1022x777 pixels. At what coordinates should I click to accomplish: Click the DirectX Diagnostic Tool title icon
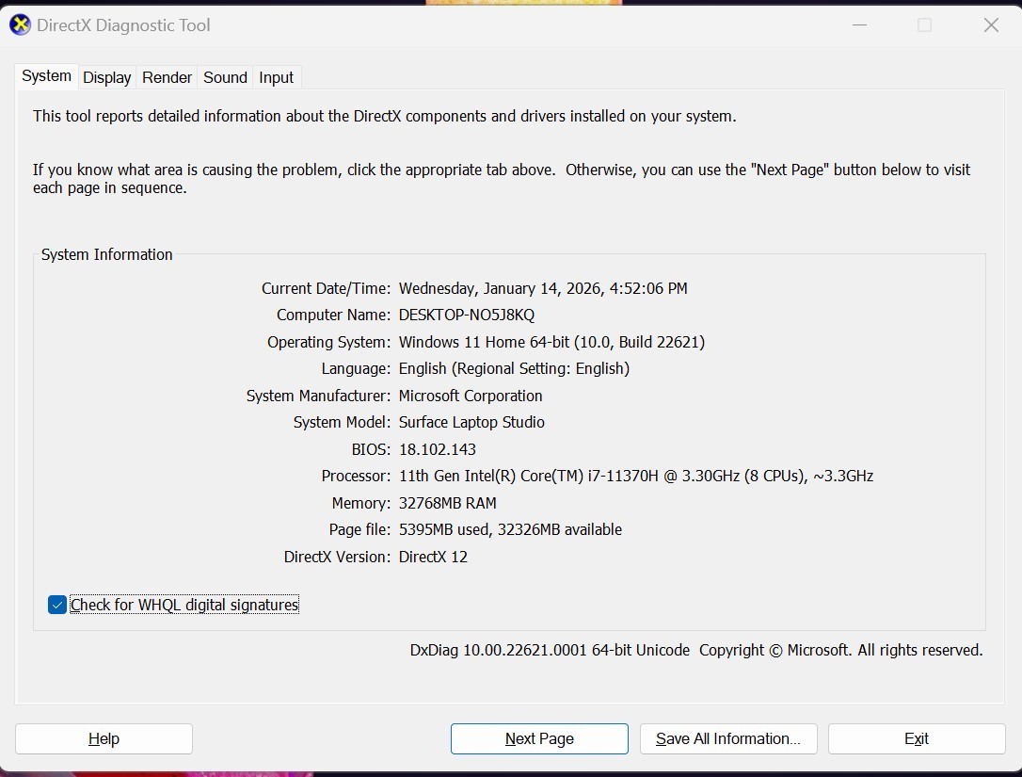20,24
